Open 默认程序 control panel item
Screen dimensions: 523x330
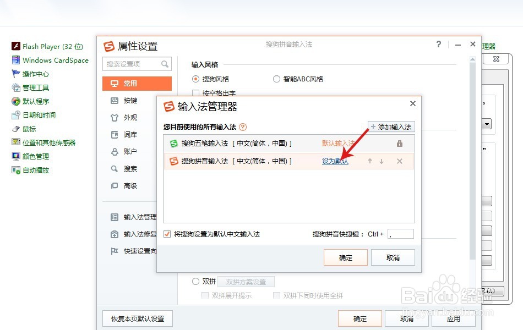[30, 101]
